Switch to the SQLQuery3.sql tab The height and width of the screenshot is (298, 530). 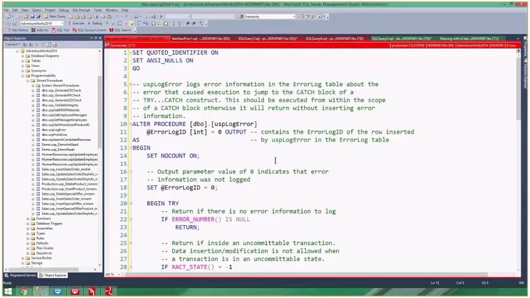pos(401,38)
